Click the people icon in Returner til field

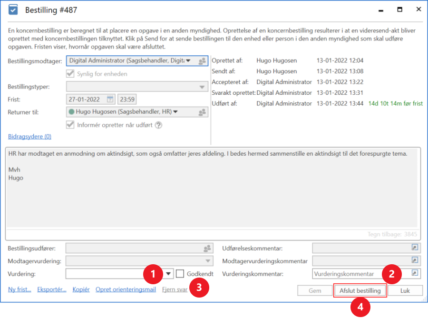coord(202,112)
